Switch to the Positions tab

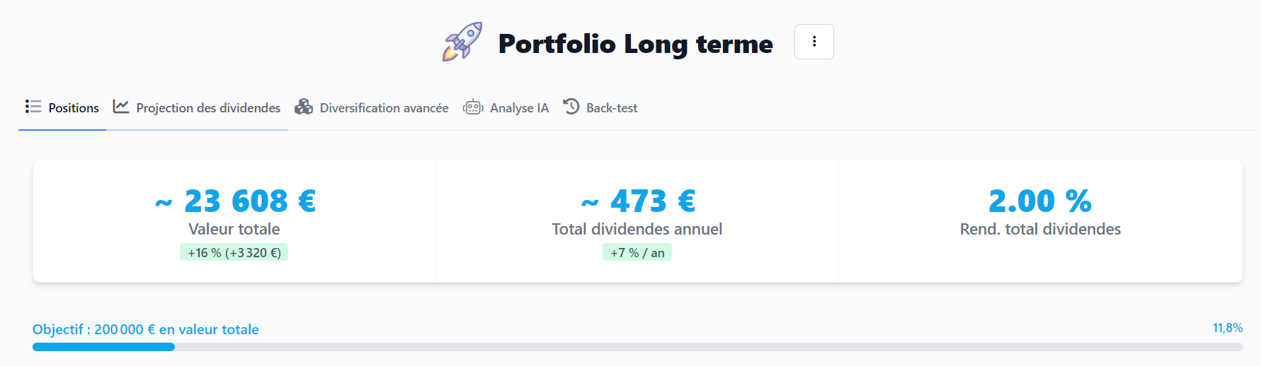[x=62, y=108]
